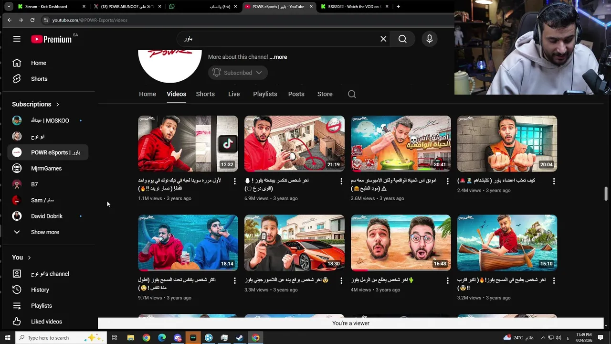
Task: Expand the Subscriptions section chevron
Action: (58, 104)
